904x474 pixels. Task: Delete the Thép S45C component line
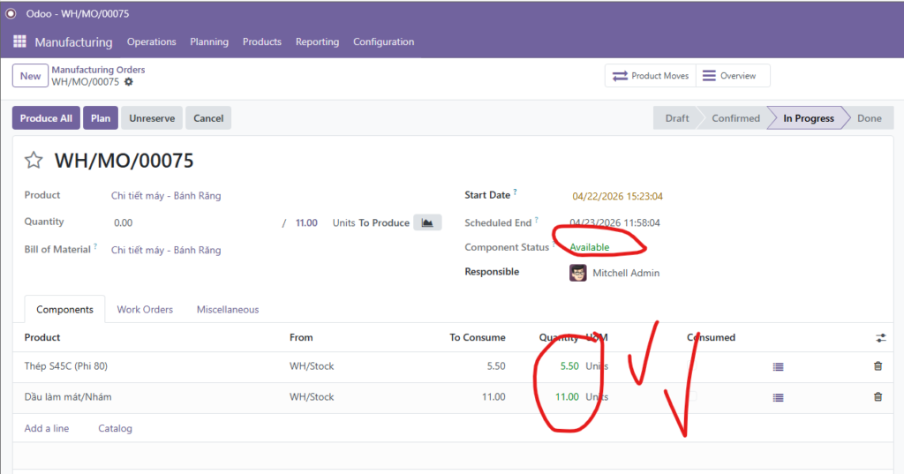tap(878, 366)
